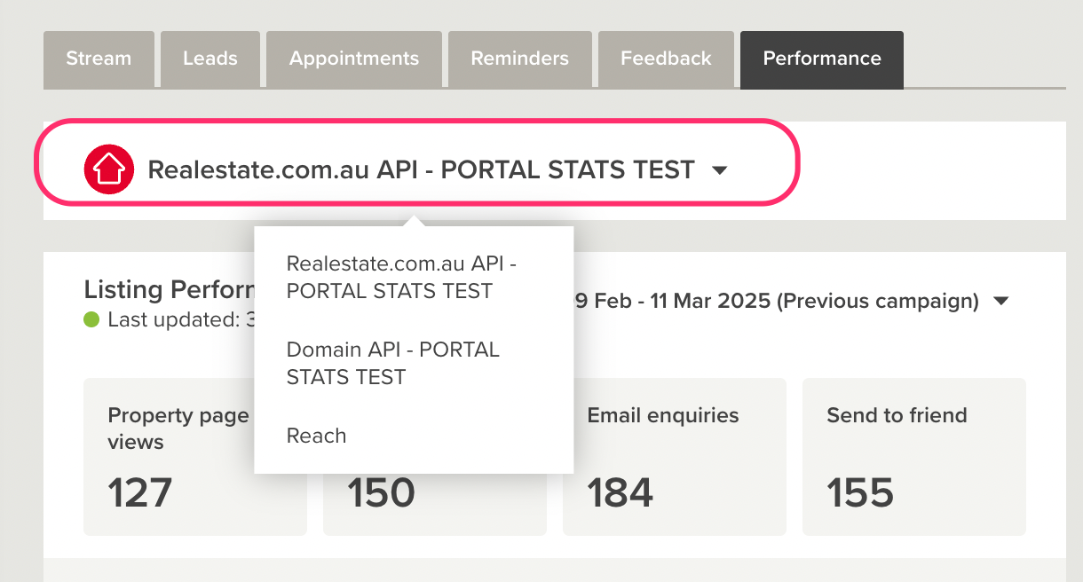The height and width of the screenshot is (582, 1083).
Task: Click the 150 stat value
Action: pyautogui.click(x=381, y=493)
